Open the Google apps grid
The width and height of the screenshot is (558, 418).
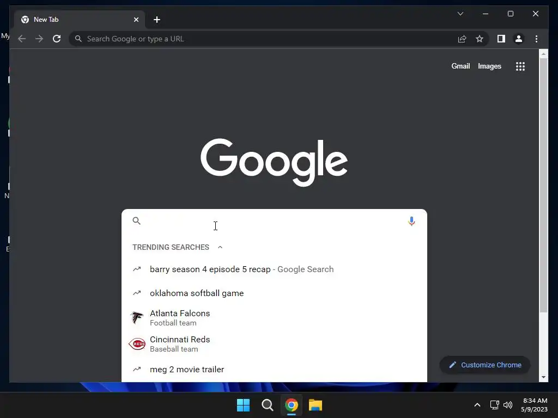click(520, 66)
